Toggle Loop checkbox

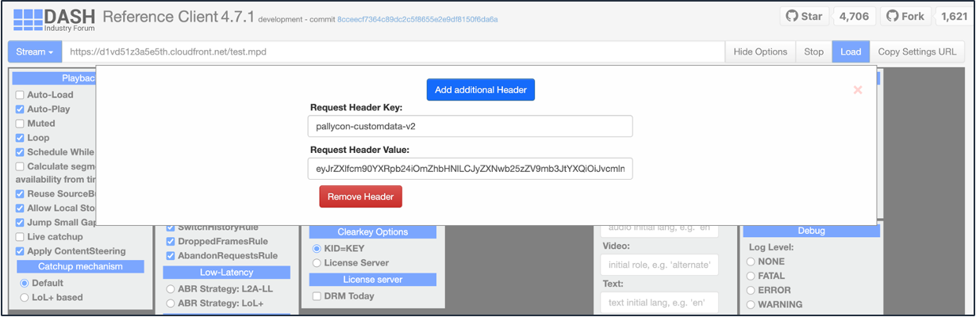click(20, 138)
